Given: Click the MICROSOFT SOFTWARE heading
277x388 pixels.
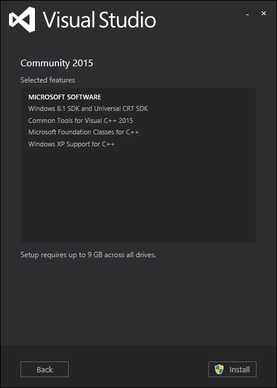Looking at the screenshot, I should coord(65,97).
